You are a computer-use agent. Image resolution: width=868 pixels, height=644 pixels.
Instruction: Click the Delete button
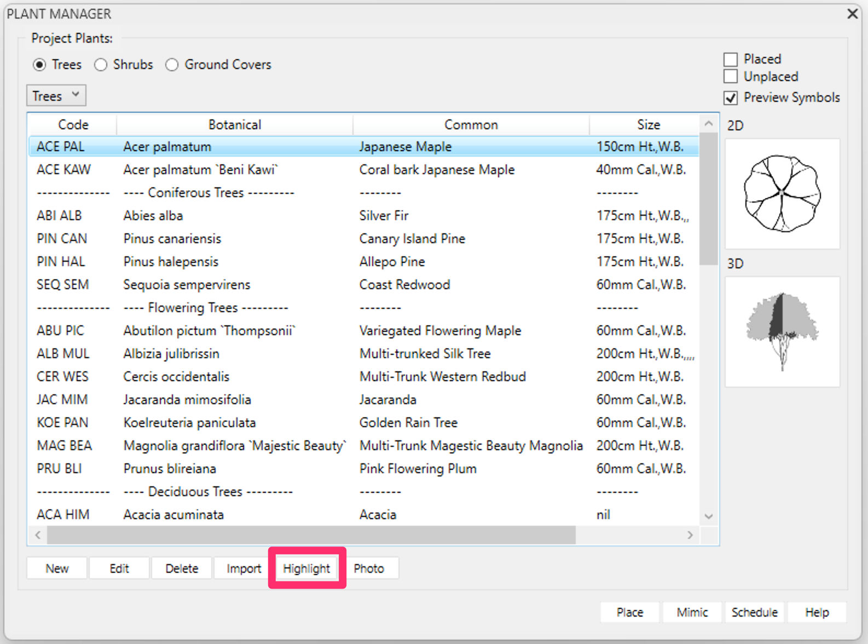[182, 568]
